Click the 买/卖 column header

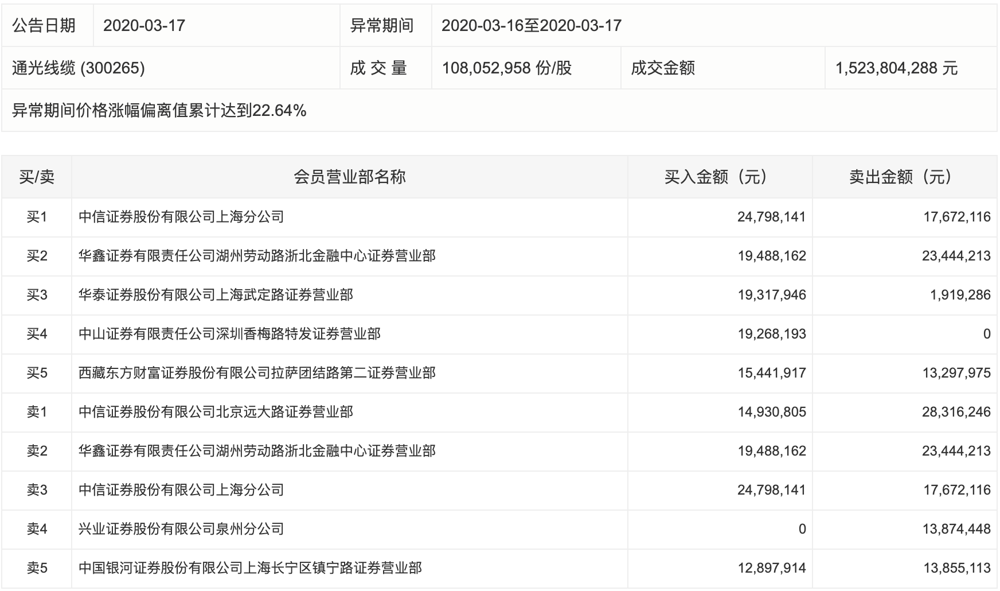(37, 177)
